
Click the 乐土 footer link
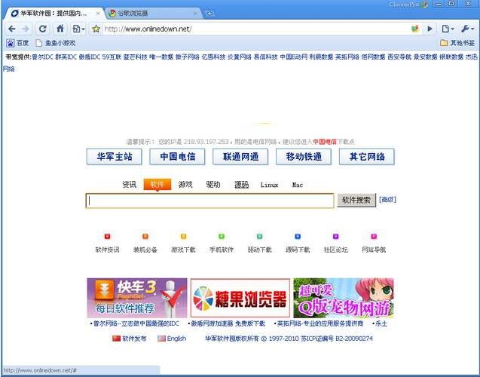click(381, 323)
